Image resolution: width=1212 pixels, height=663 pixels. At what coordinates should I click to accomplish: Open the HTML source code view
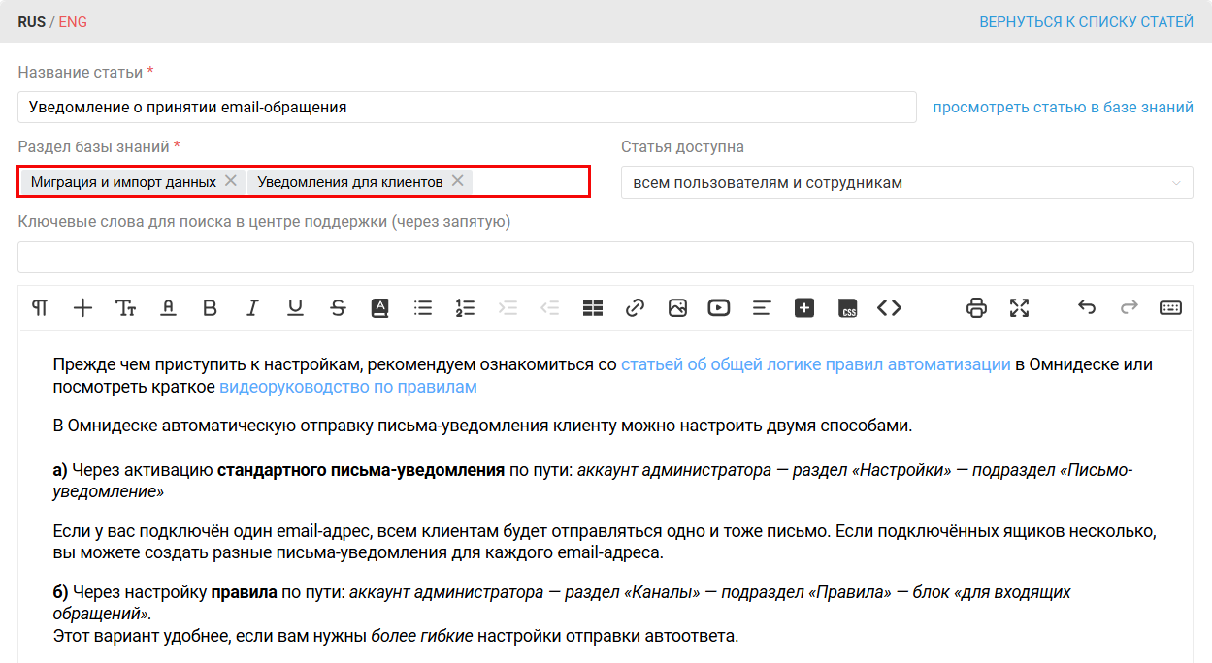click(x=889, y=308)
